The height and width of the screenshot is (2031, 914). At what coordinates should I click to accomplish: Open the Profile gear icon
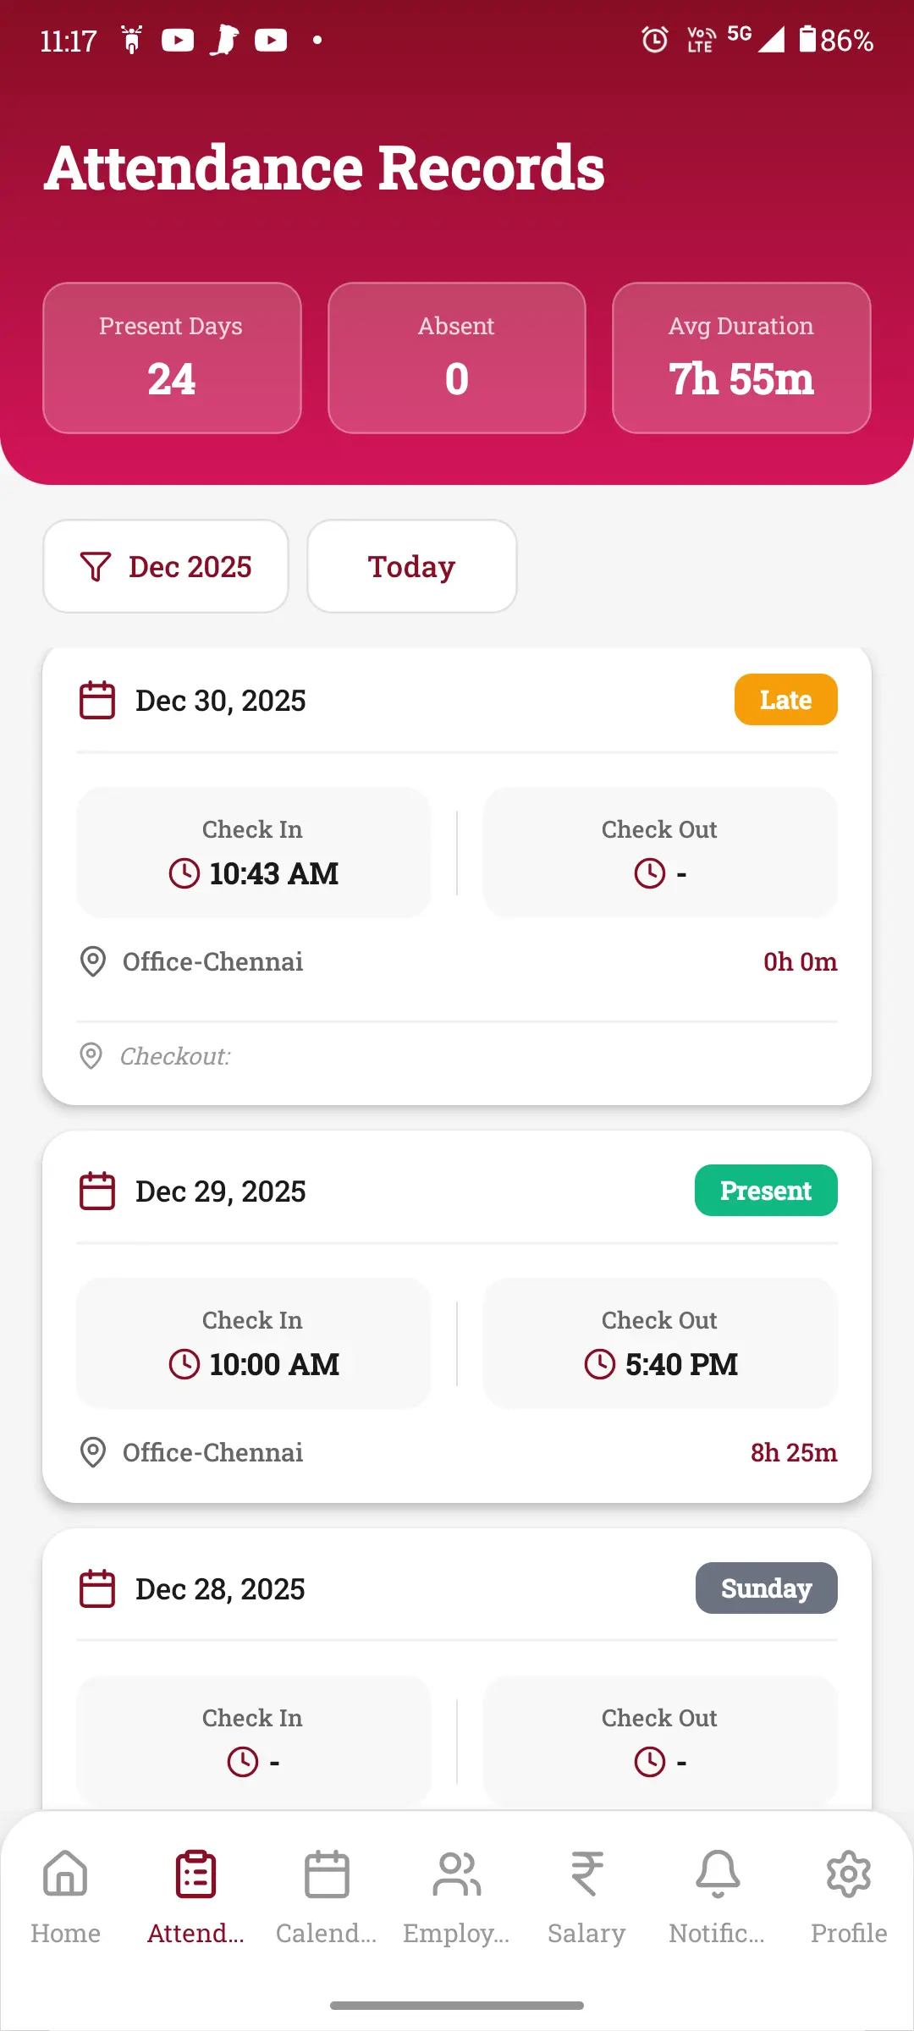[x=848, y=1874]
